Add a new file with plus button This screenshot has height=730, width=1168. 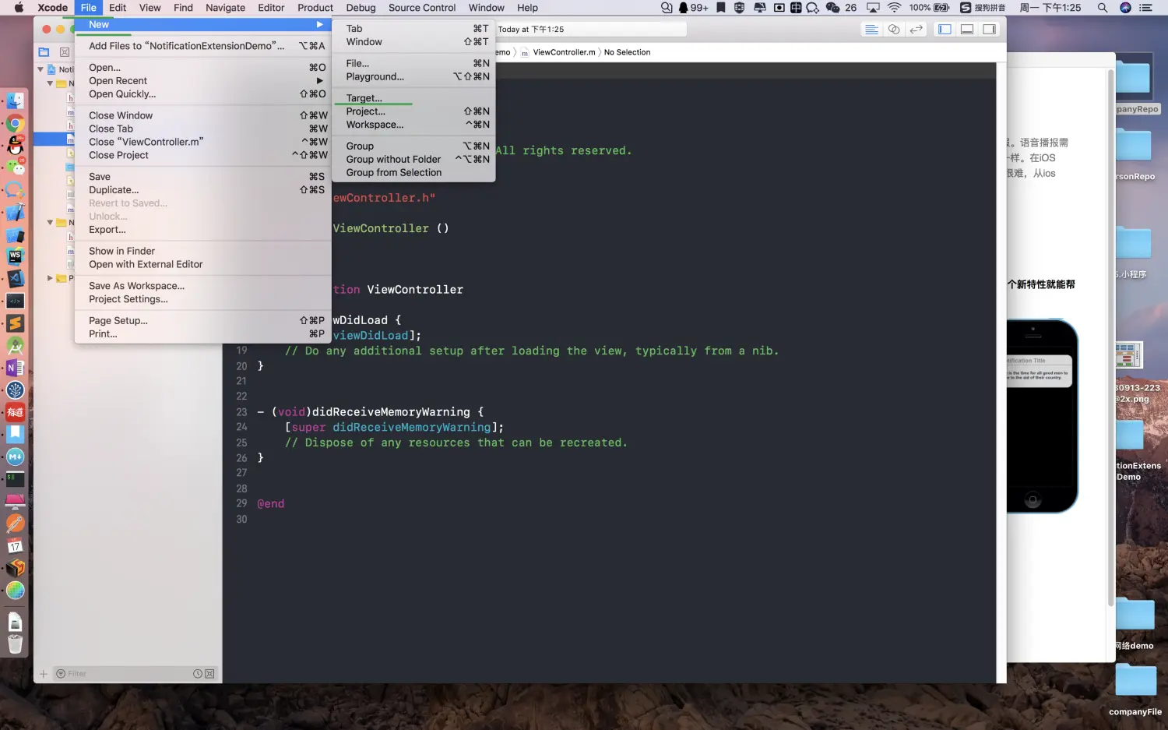click(44, 674)
